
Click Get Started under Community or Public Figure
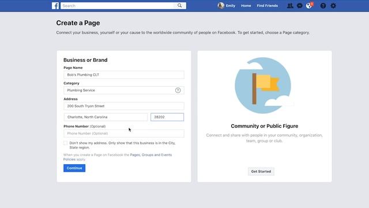pos(261,172)
